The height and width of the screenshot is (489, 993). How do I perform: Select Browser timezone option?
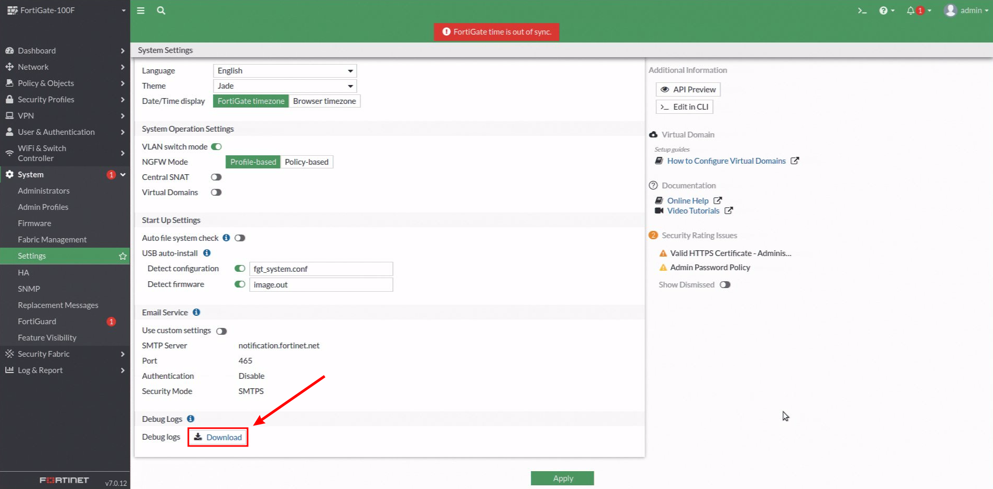(x=324, y=101)
